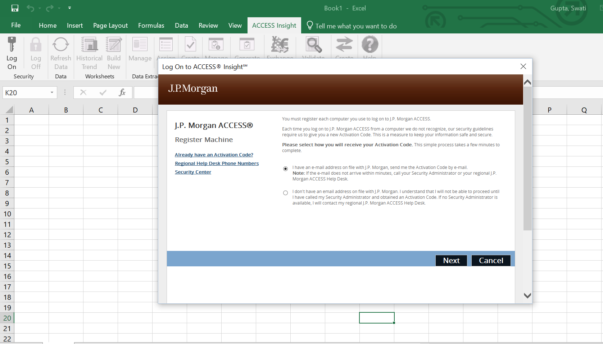Switch to the ACCESS Insight tab

tap(274, 26)
